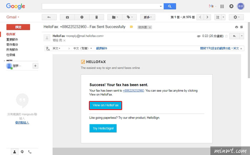Open the 收件匣 inbox folder
250x155 pixels.
click(11, 34)
